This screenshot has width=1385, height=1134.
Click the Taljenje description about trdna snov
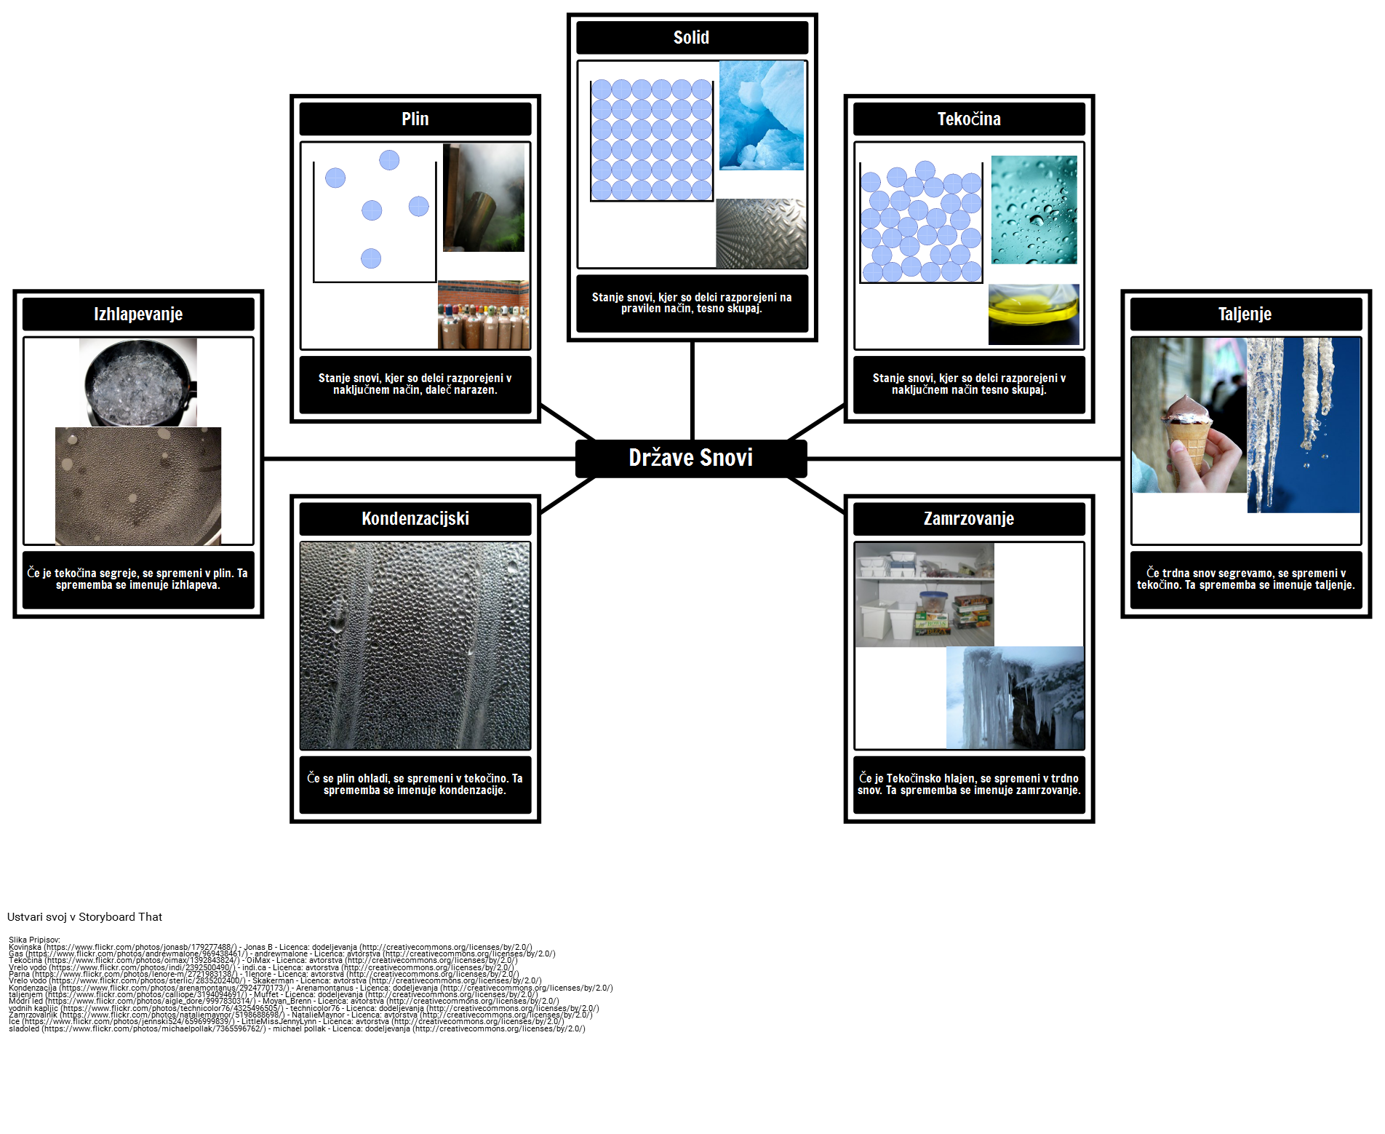[x=1245, y=579]
